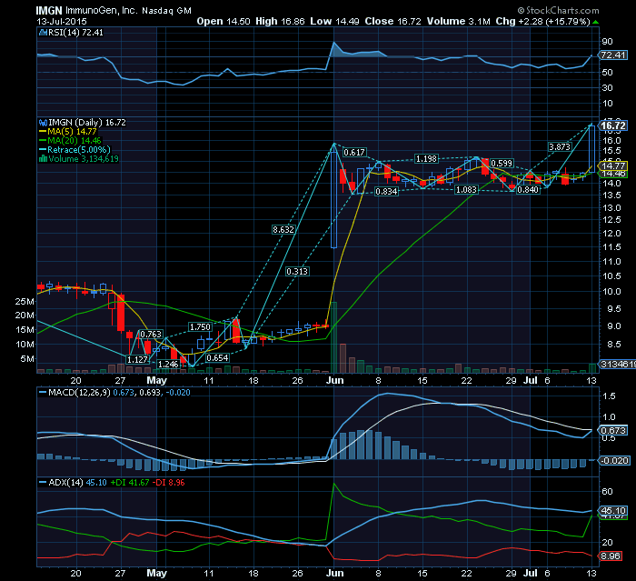Click the 8.632 retrace label
The height and width of the screenshot is (581, 636).
(x=283, y=230)
